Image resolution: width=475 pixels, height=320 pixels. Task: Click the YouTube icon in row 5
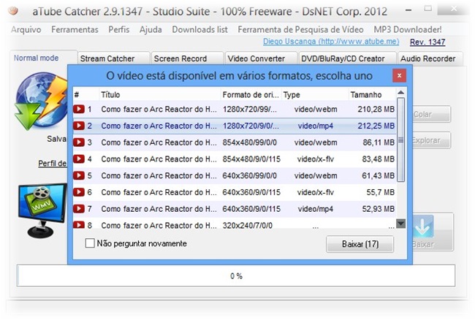[79, 175]
